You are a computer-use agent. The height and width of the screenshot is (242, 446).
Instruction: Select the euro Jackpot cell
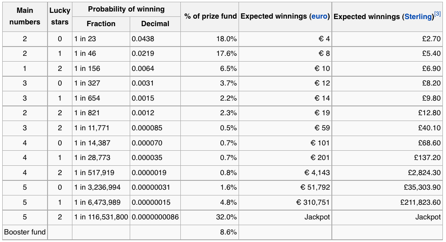[x=285, y=217]
